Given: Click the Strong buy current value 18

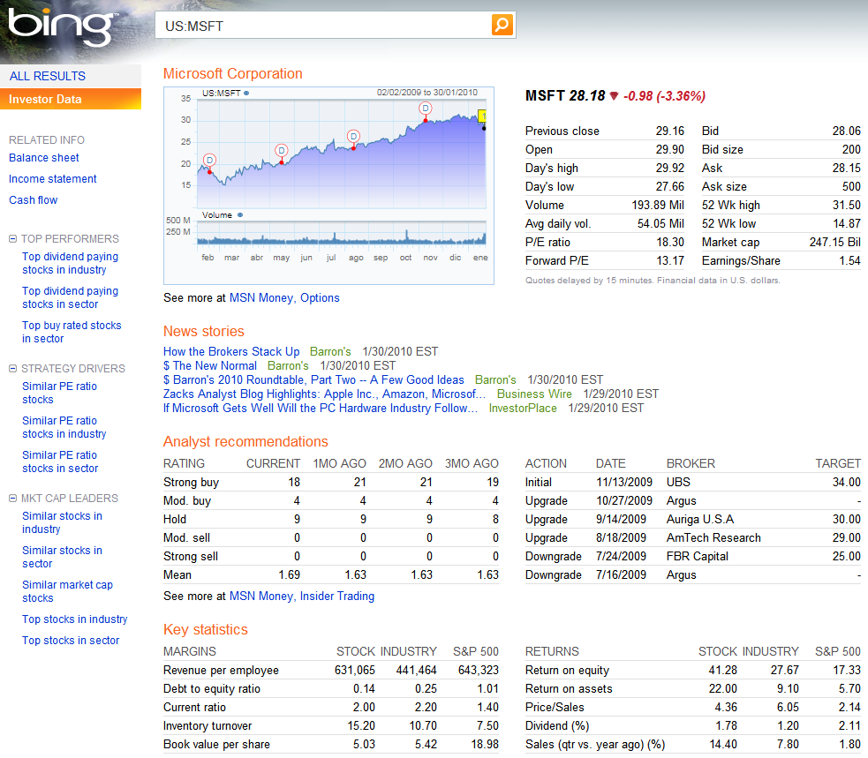Looking at the screenshot, I should tap(294, 482).
